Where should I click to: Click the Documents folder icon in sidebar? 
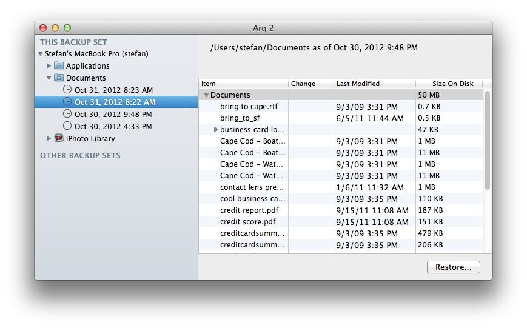pyautogui.click(x=59, y=78)
